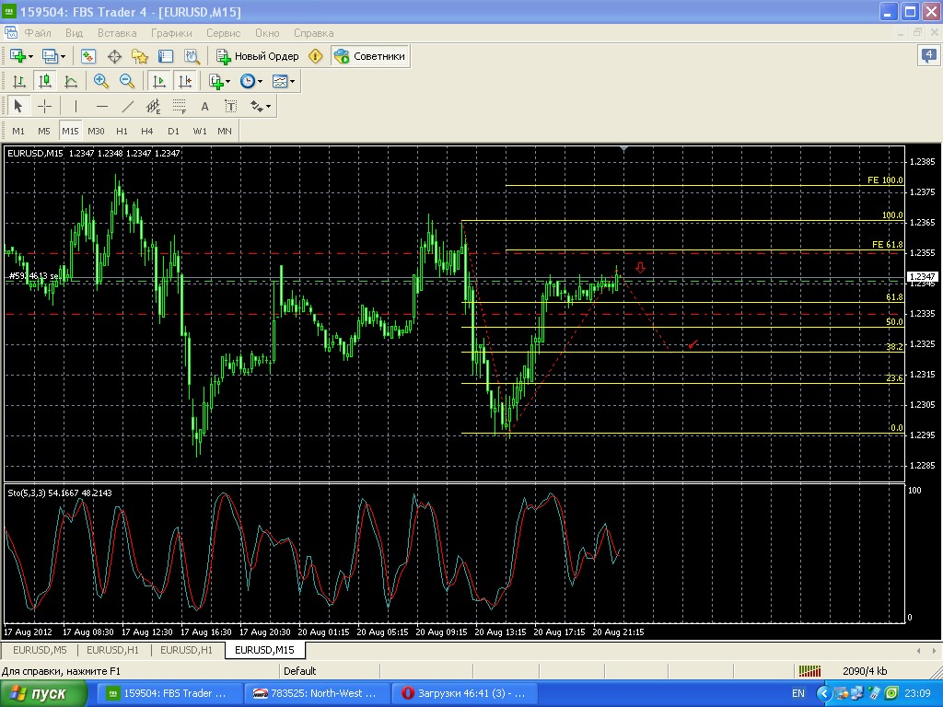This screenshot has width=943, height=707.
Task: Click the Zoom In magnifier icon
Action: pos(101,81)
